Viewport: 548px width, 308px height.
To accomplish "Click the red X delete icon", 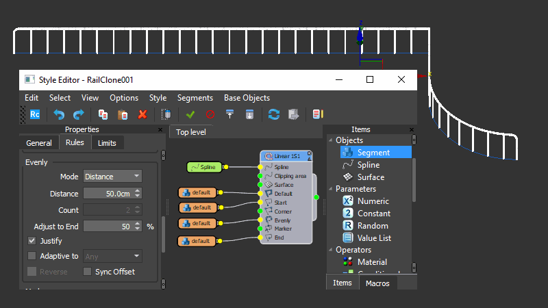I will pyautogui.click(x=142, y=115).
